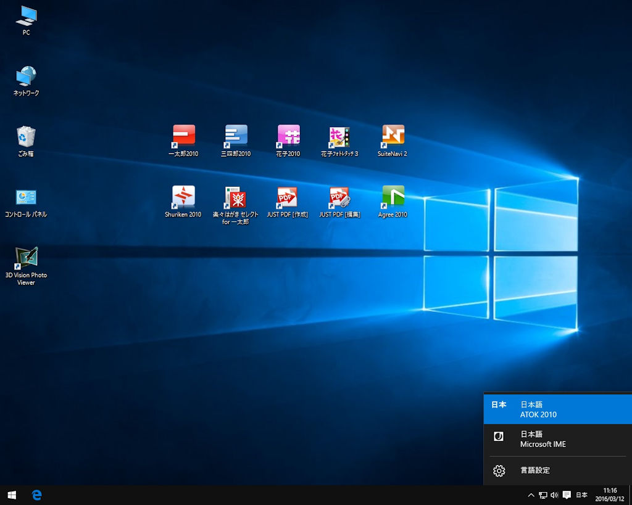
Task: Open the Windows Start menu
Action: pyautogui.click(x=12, y=495)
